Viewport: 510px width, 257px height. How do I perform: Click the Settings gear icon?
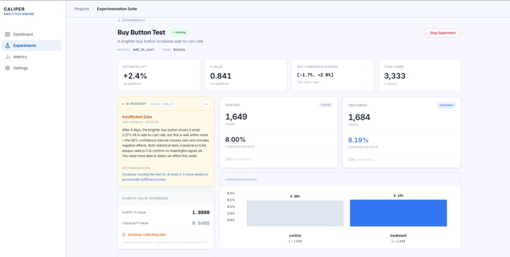(x=8, y=68)
